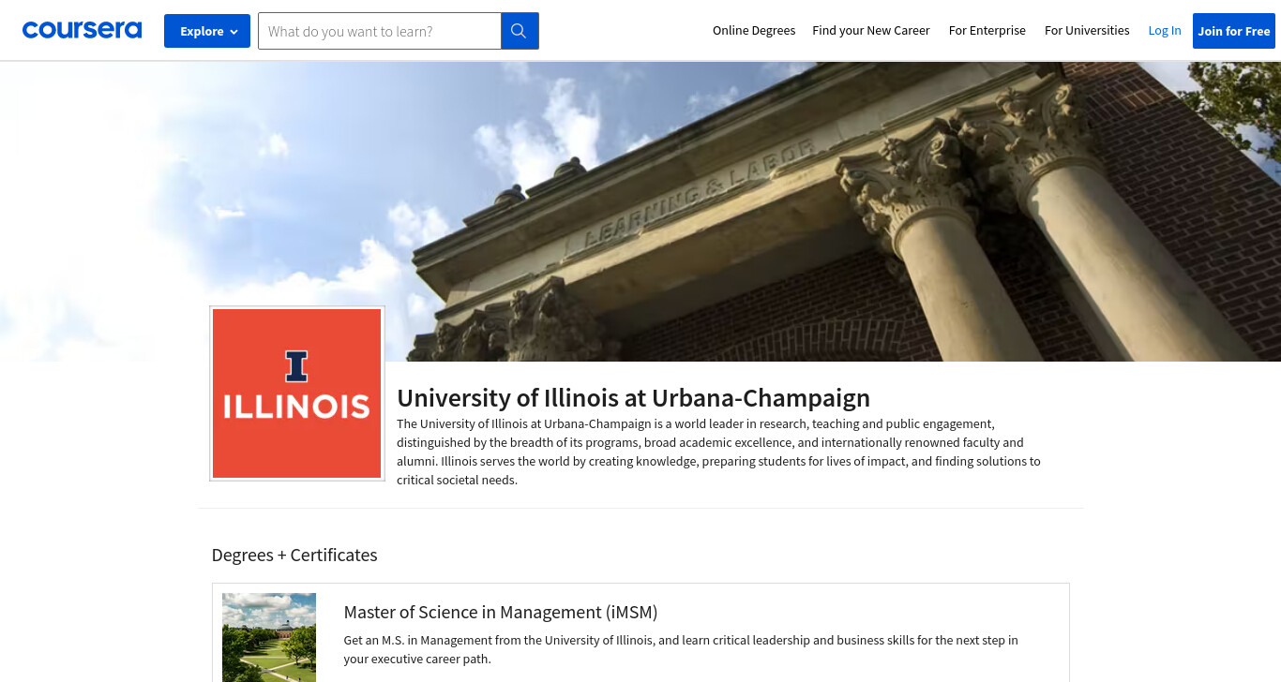This screenshot has height=682, width=1281.
Task: Open For Universities page
Action: point(1087,31)
